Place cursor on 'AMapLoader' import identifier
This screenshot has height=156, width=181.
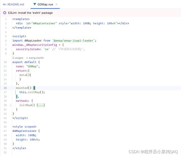click(x=33, y=41)
